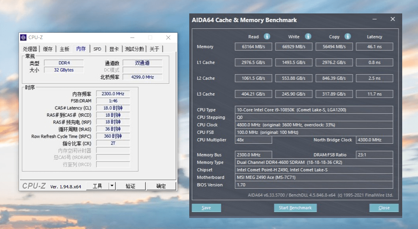Screen dimensions: 418x229
Task: Click the Read info icon in AIDA64
Action: point(267,36)
